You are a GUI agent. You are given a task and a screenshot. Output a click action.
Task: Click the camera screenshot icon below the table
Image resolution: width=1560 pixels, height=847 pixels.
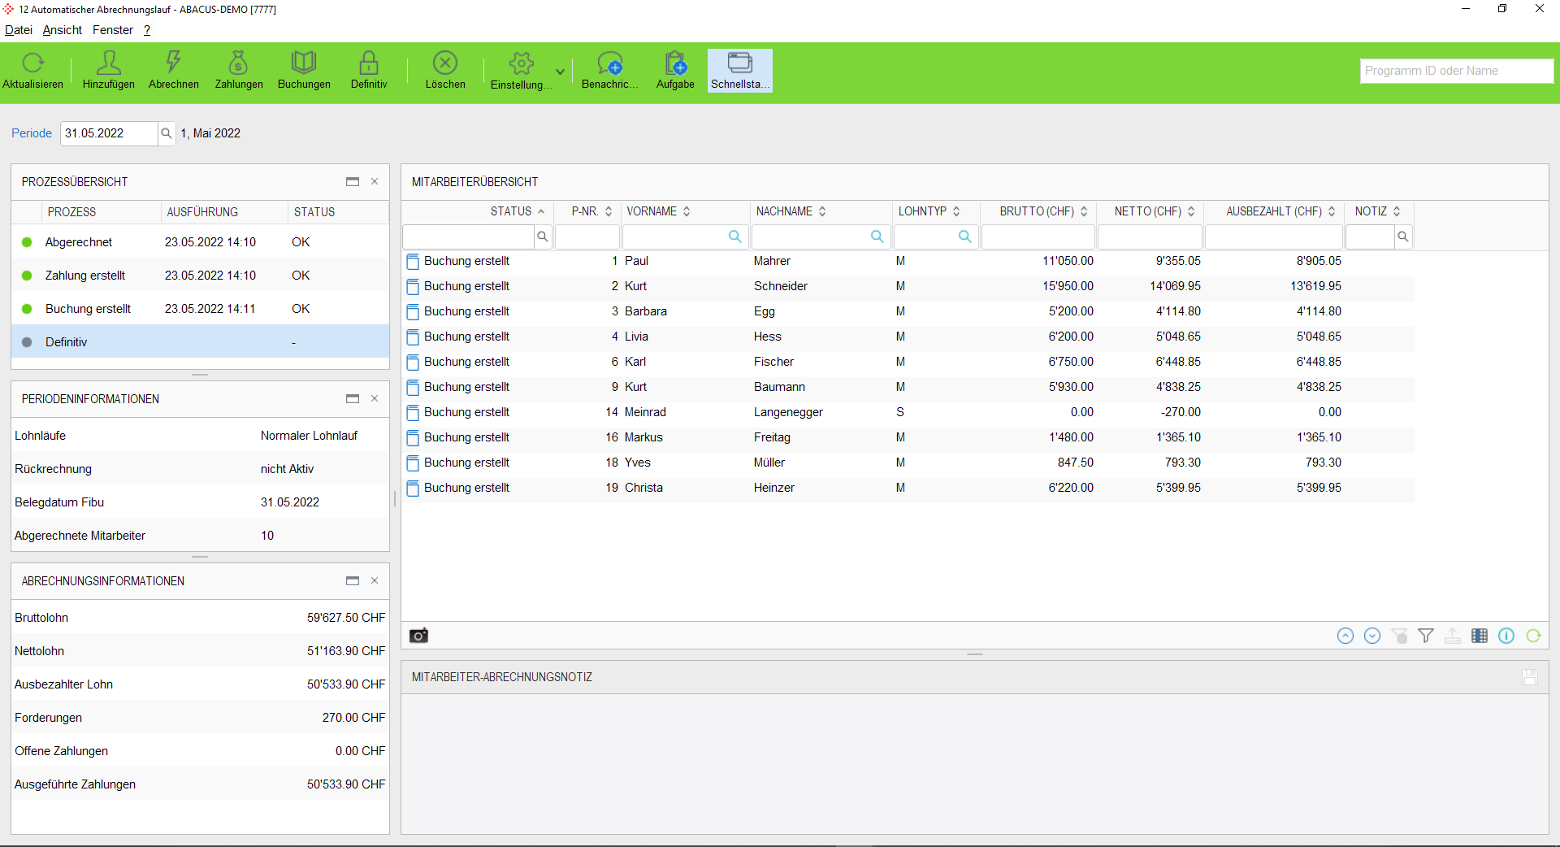[x=418, y=636]
